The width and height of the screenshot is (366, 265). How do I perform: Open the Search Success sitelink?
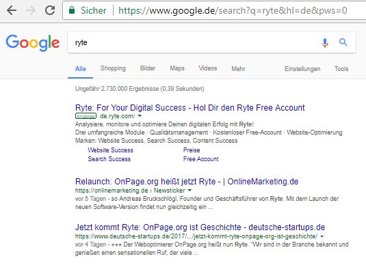(x=109, y=159)
